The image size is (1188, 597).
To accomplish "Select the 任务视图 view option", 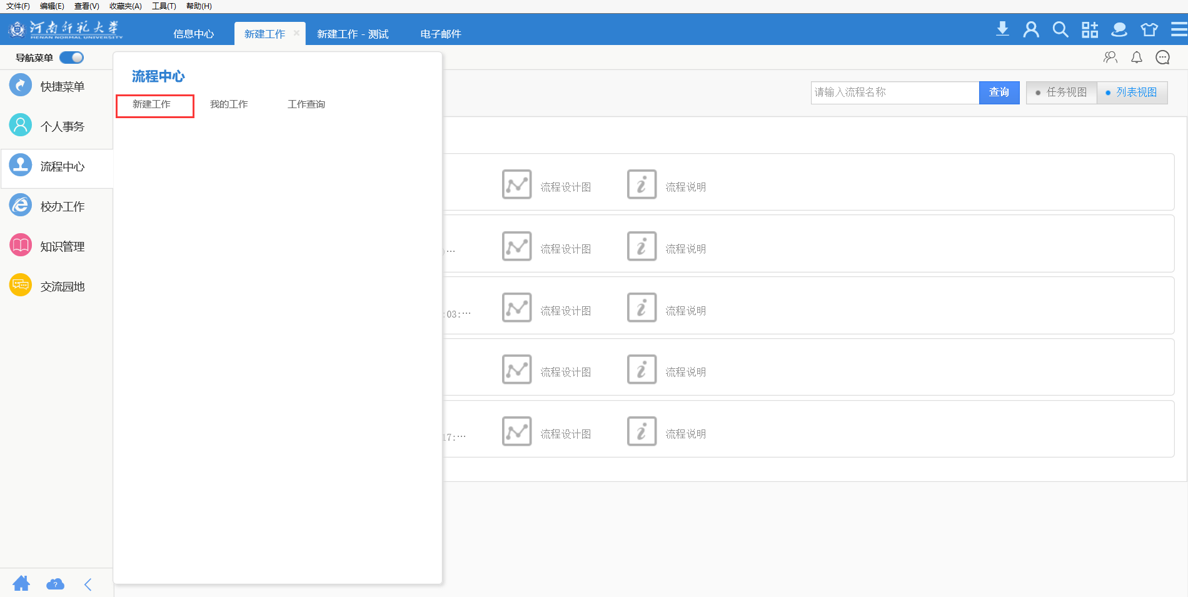I will [1062, 93].
